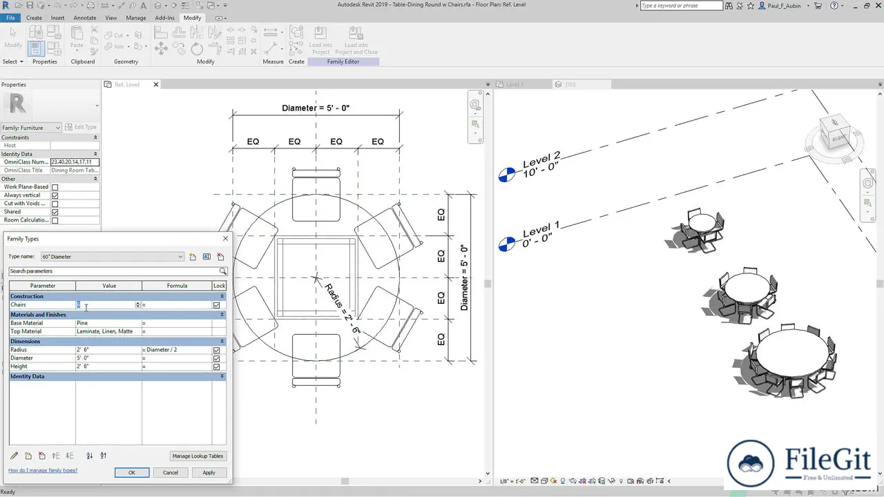884x497 pixels.
Task: Collapse the Materials and Finishes group
Action: coord(222,315)
